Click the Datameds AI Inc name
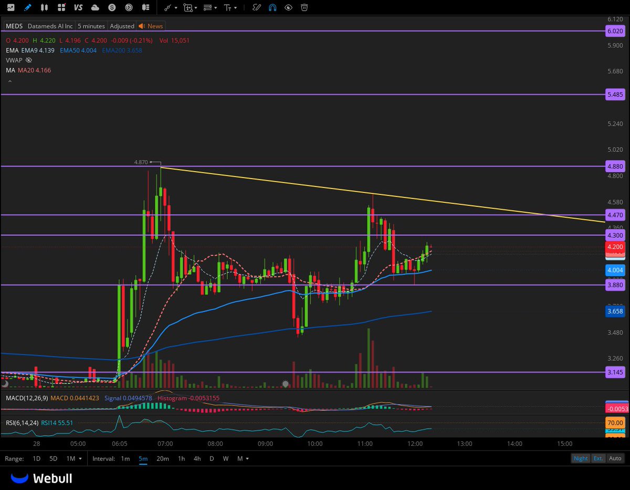 [x=50, y=26]
